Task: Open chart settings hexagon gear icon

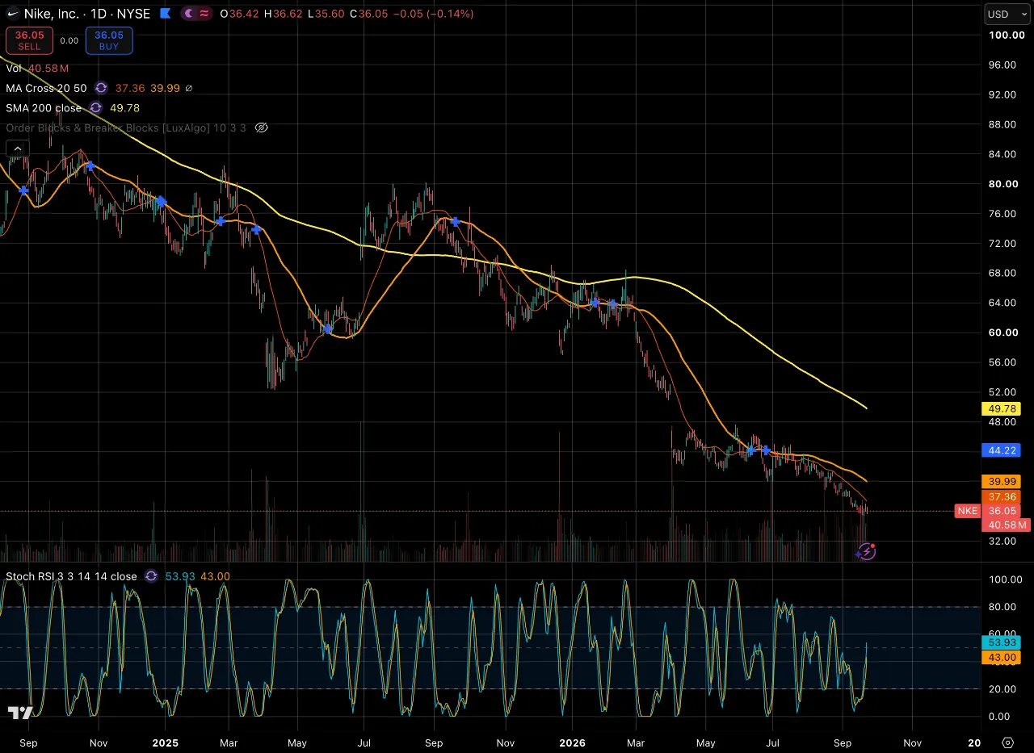Action: 1007,742
